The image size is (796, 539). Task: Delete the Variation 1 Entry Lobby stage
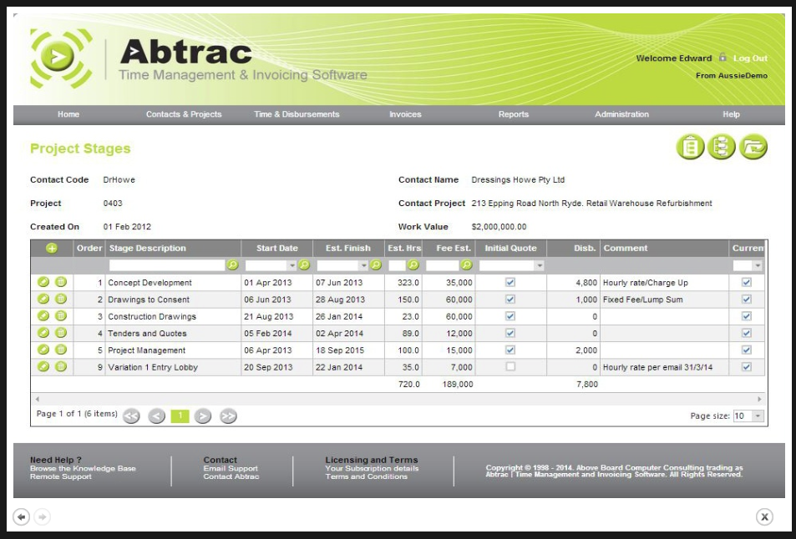point(61,366)
